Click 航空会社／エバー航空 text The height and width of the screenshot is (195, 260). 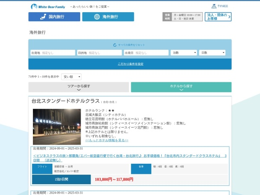[x=67, y=171]
